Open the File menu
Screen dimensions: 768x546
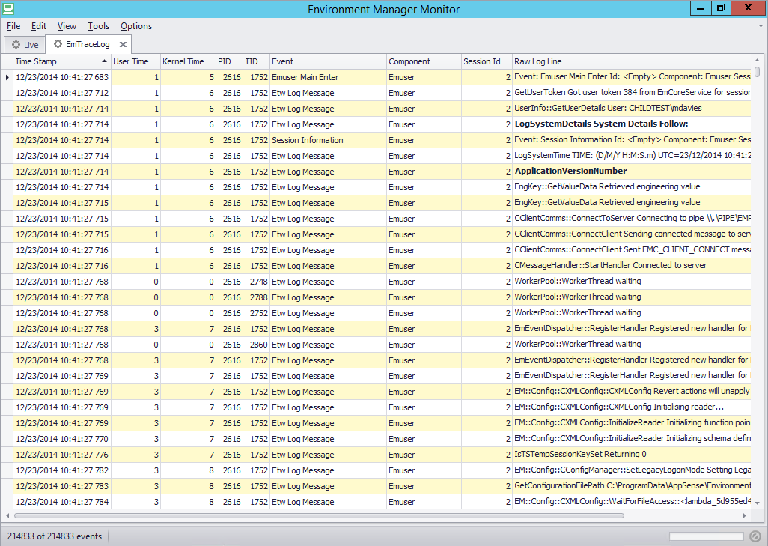(x=13, y=26)
